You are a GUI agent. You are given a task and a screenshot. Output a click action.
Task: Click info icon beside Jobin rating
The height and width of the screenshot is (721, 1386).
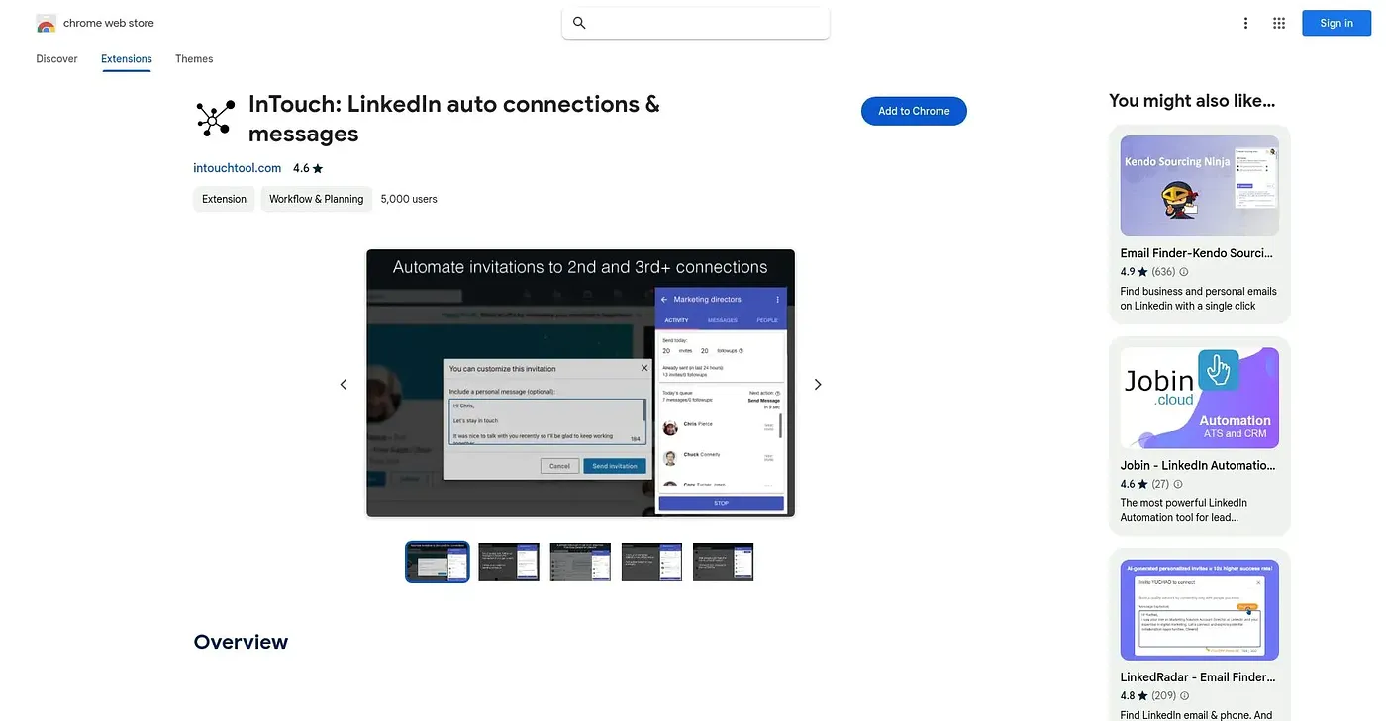click(1178, 485)
